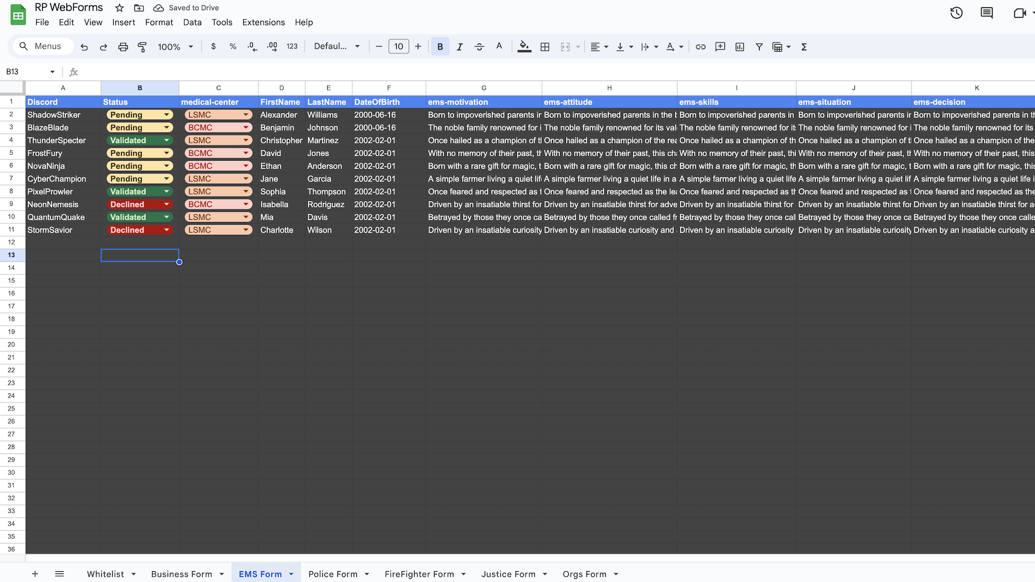The width and height of the screenshot is (1035, 582).
Task: Expand the zoom level 100% dropdown
Action: (x=190, y=47)
